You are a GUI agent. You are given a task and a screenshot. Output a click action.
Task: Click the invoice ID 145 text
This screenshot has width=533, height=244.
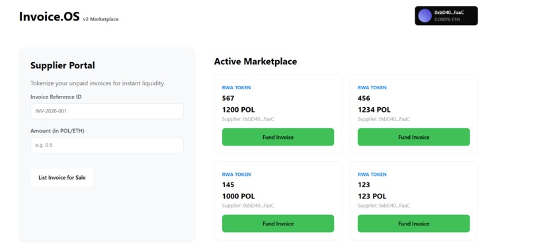(x=228, y=185)
